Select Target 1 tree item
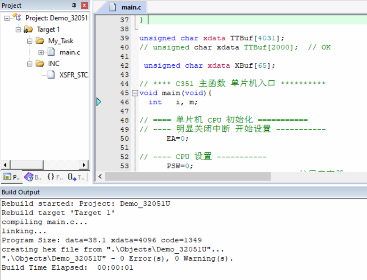Screen dimensions: 367x280 [x=48, y=30]
